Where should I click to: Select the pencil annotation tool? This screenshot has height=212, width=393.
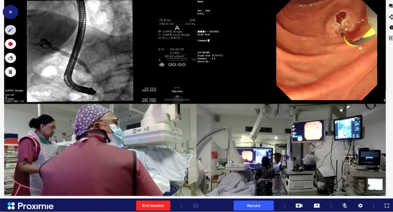click(10, 30)
